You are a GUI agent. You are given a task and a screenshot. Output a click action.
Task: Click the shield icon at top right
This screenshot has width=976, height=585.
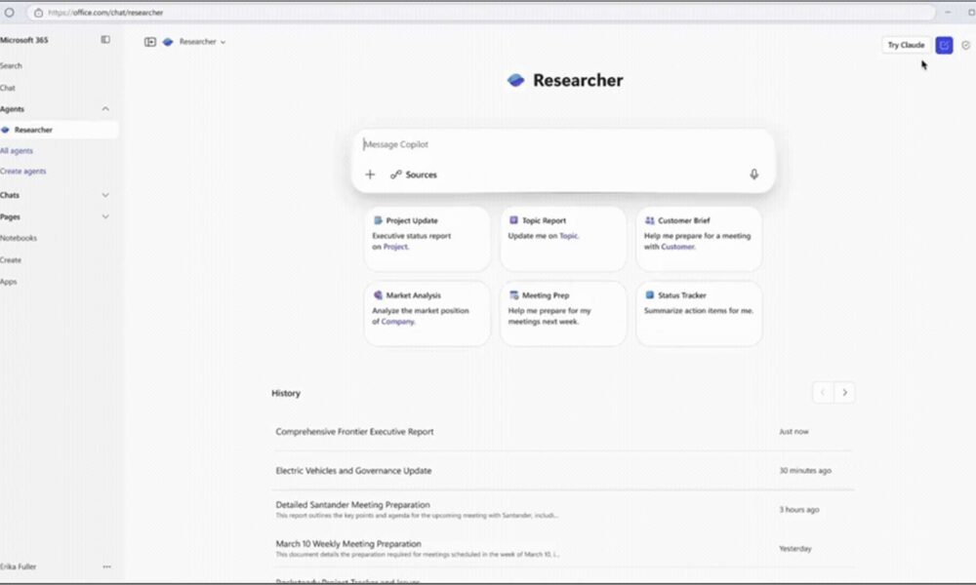click(965, 45)
